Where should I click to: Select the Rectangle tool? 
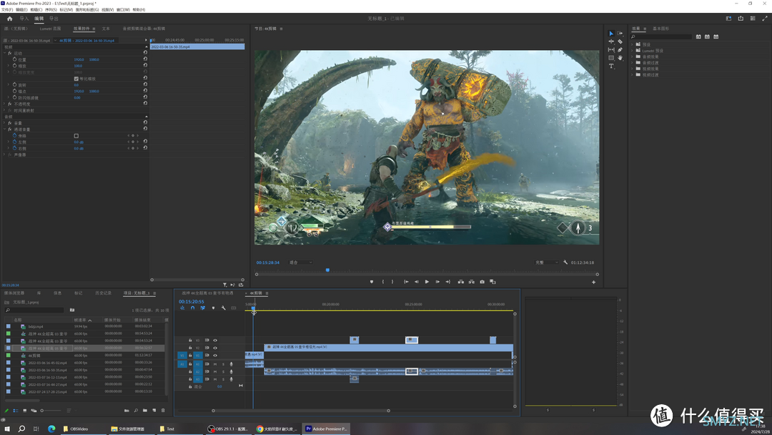point(611,58)
